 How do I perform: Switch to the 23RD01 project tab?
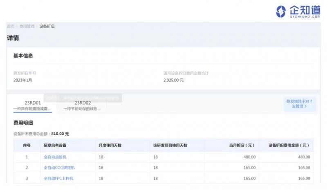33,105
